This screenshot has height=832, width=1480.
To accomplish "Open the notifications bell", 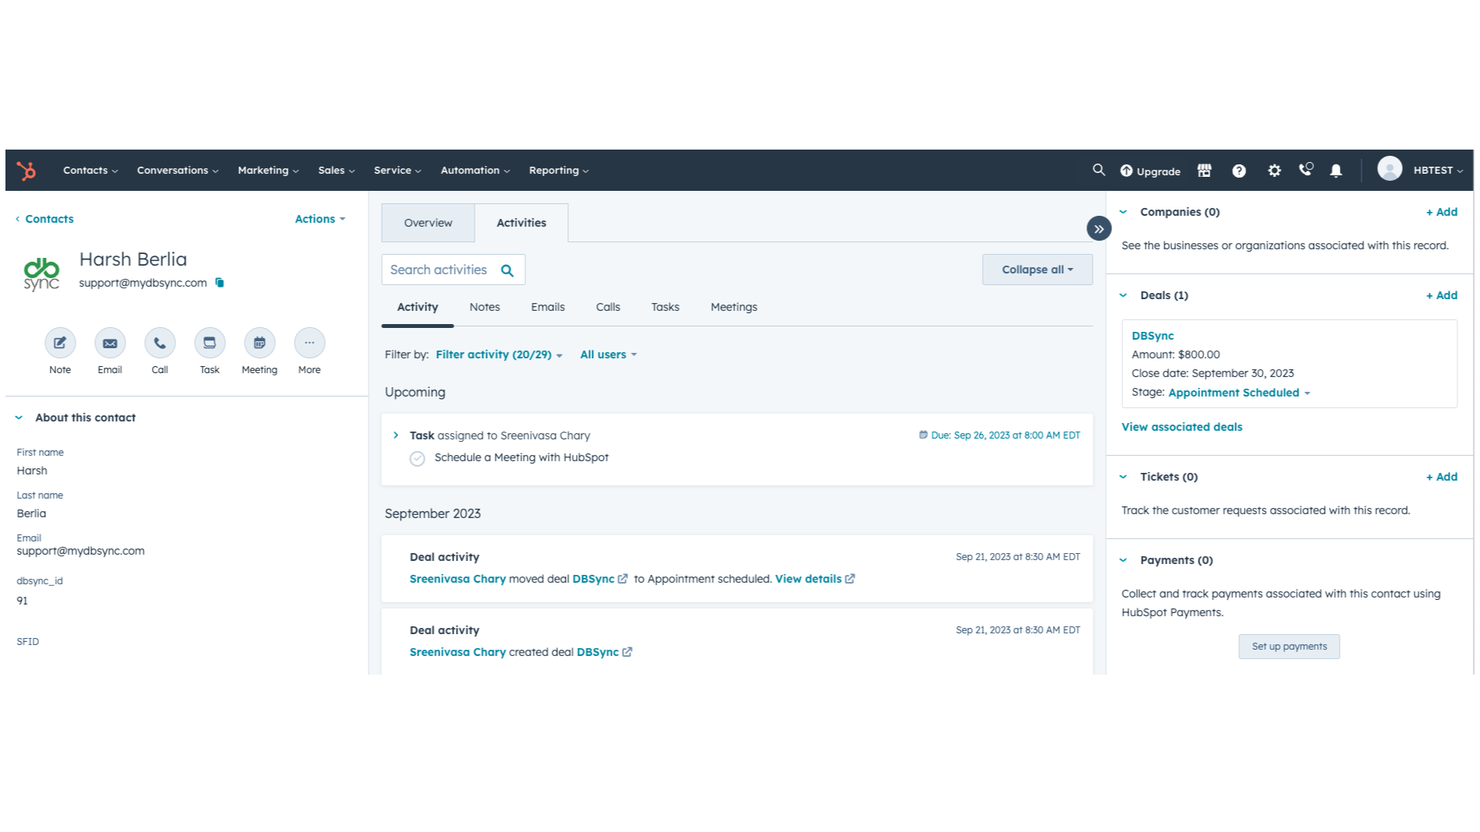I will (1336, 171).
